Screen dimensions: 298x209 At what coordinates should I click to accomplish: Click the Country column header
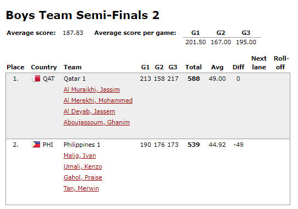coord(44,67)
